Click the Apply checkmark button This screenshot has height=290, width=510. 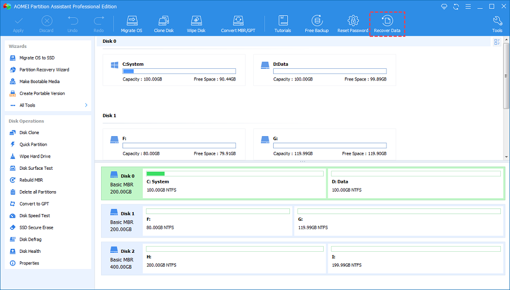pyautogui.click(x=18, y=24)
